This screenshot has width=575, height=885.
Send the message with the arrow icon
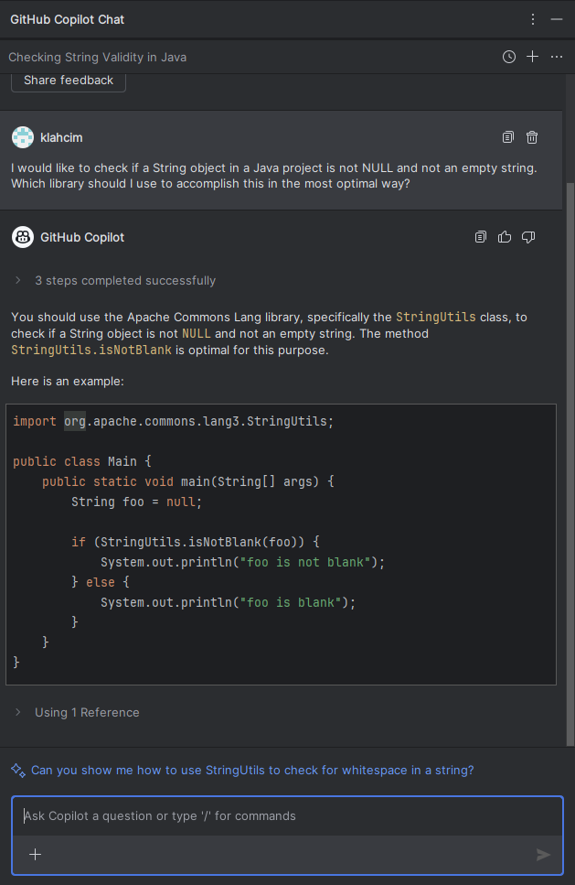pyautogui.click(x=543, y=854)
